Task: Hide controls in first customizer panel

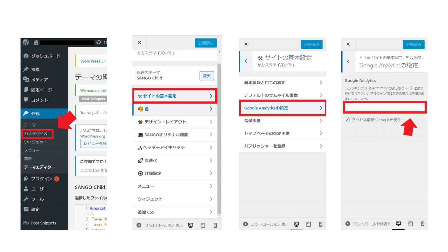Action: pyautogui.click(x=160, y=225)
